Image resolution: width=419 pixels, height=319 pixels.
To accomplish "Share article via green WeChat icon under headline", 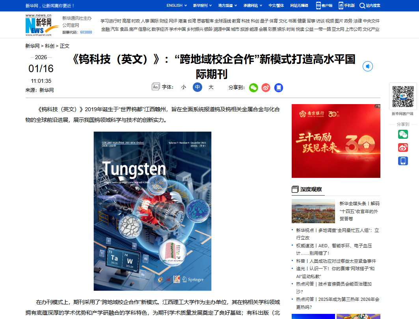I will [253, 88].
